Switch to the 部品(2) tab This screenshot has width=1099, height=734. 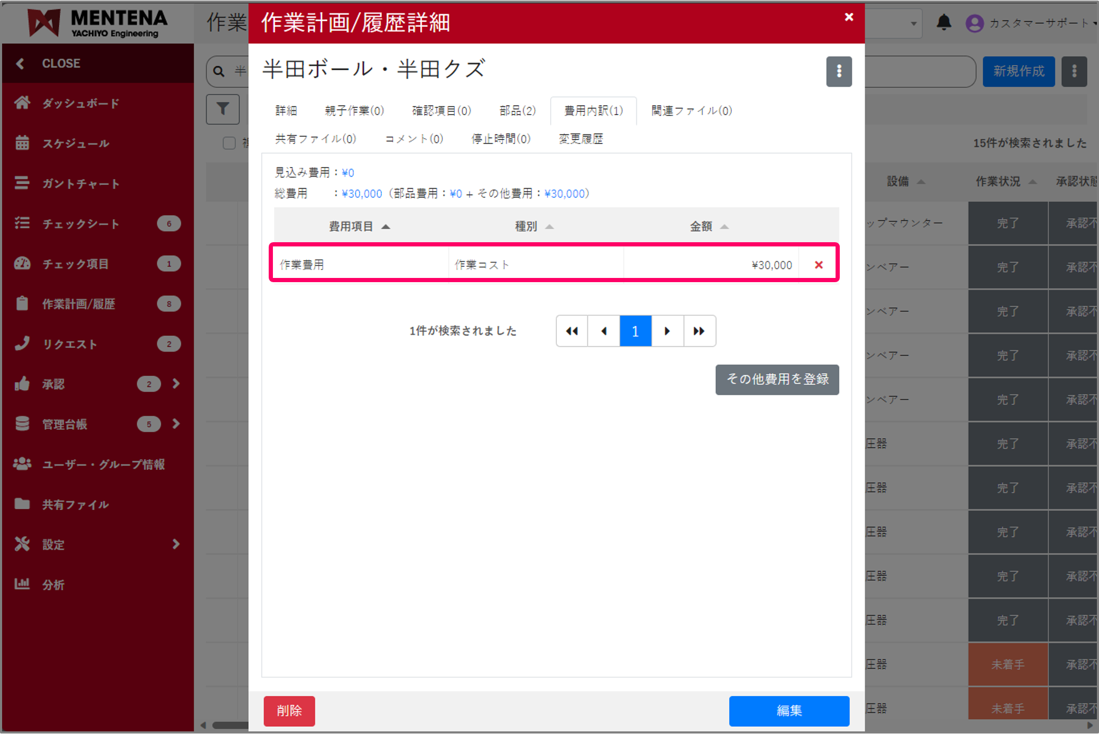tap(517, 111)
